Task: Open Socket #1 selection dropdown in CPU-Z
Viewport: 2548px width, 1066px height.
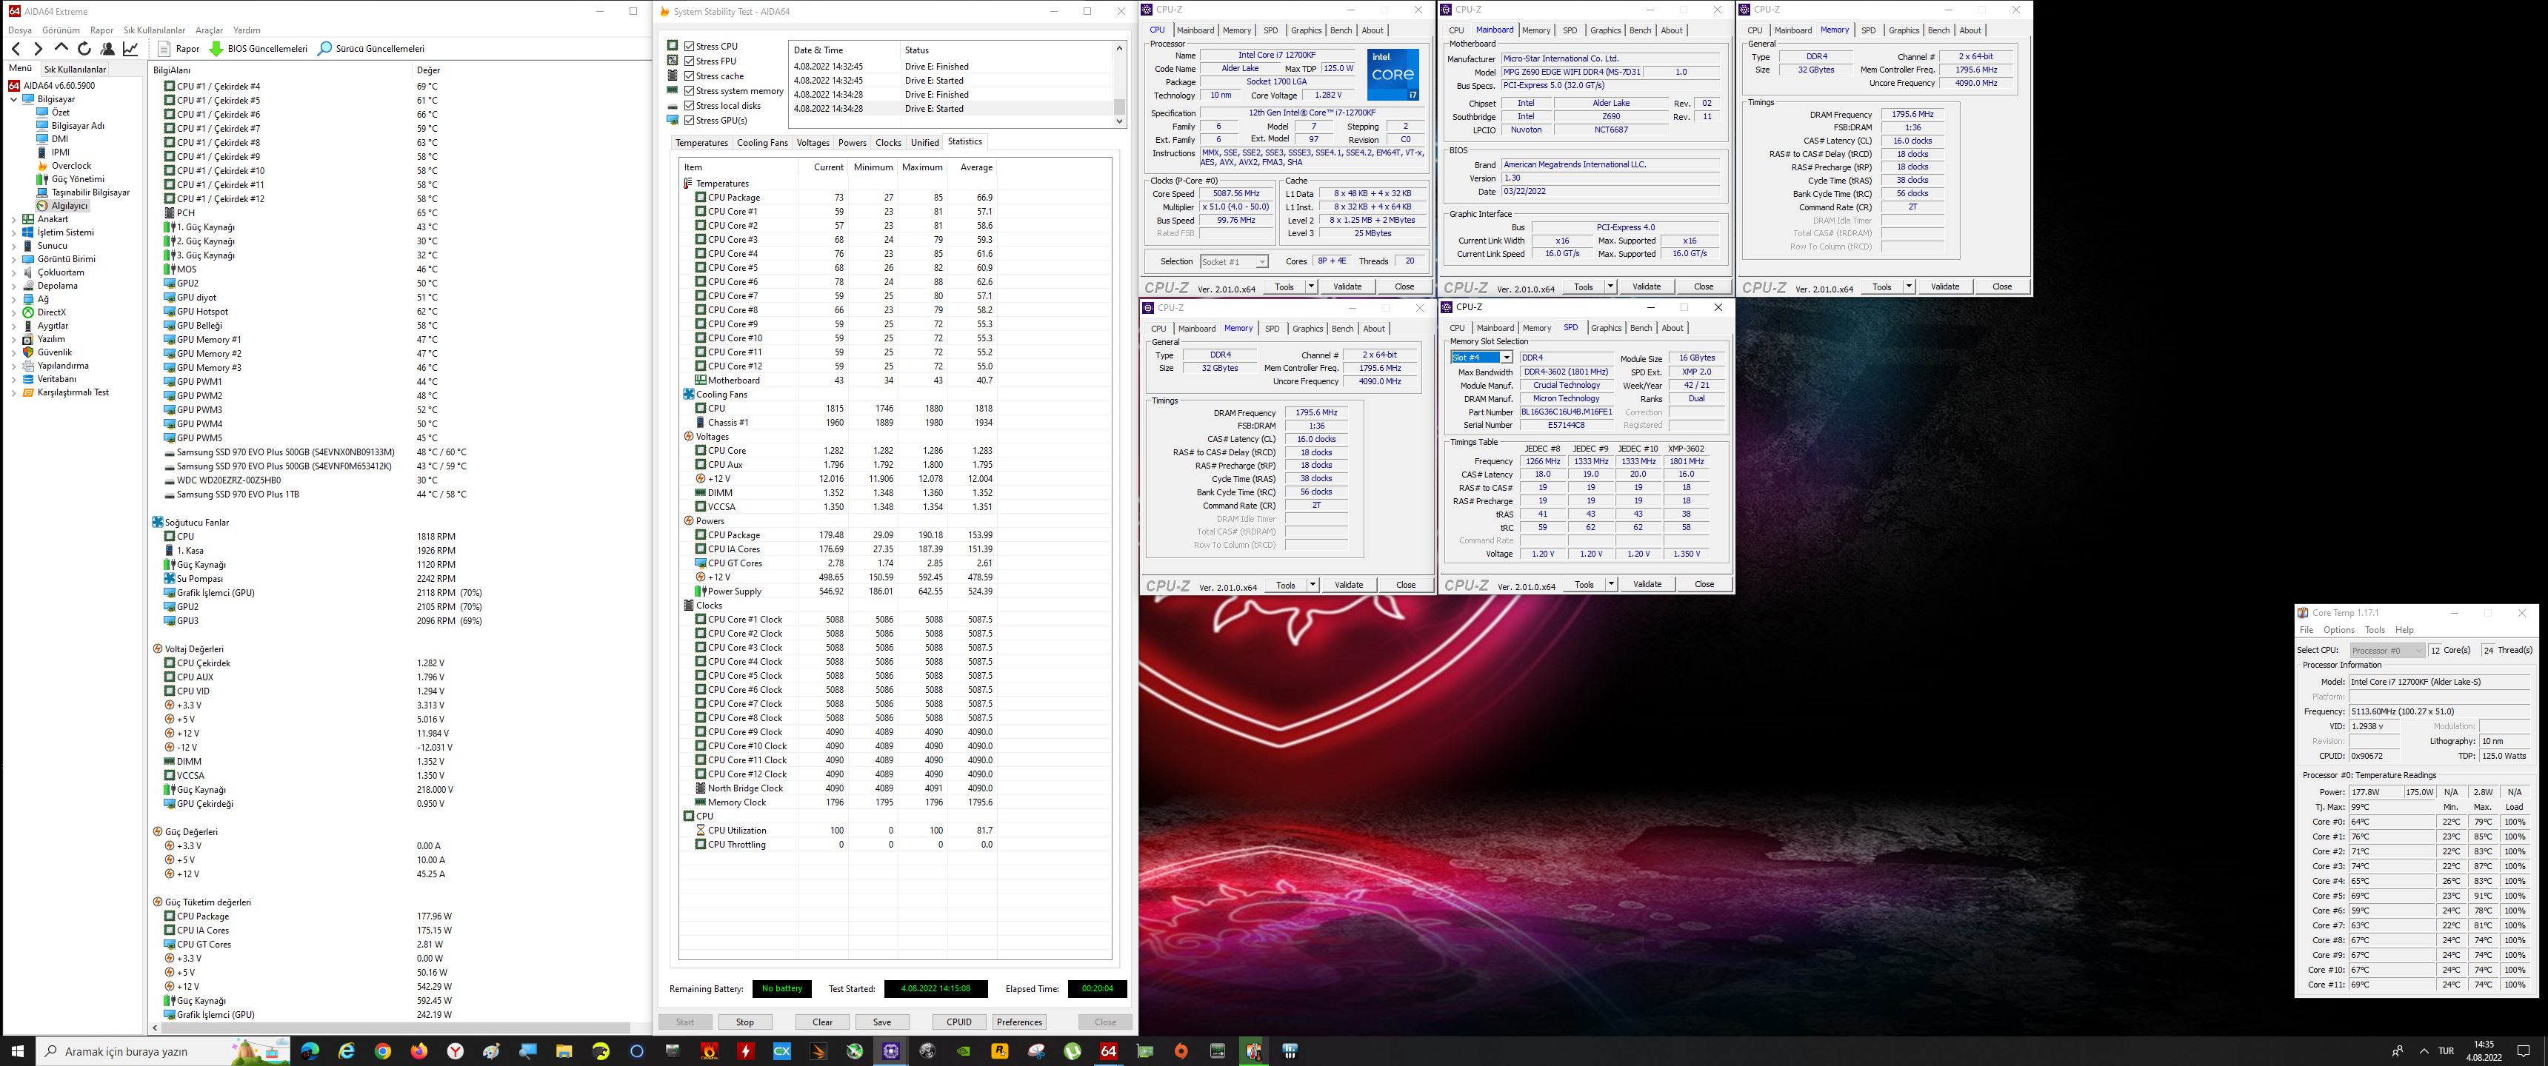Action: (x=1233, y=262)
